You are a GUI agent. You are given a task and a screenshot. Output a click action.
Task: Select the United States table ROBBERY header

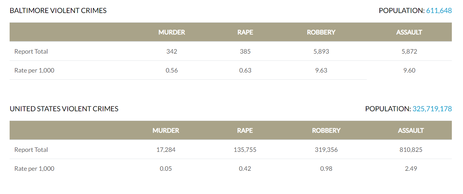(326, 130)
